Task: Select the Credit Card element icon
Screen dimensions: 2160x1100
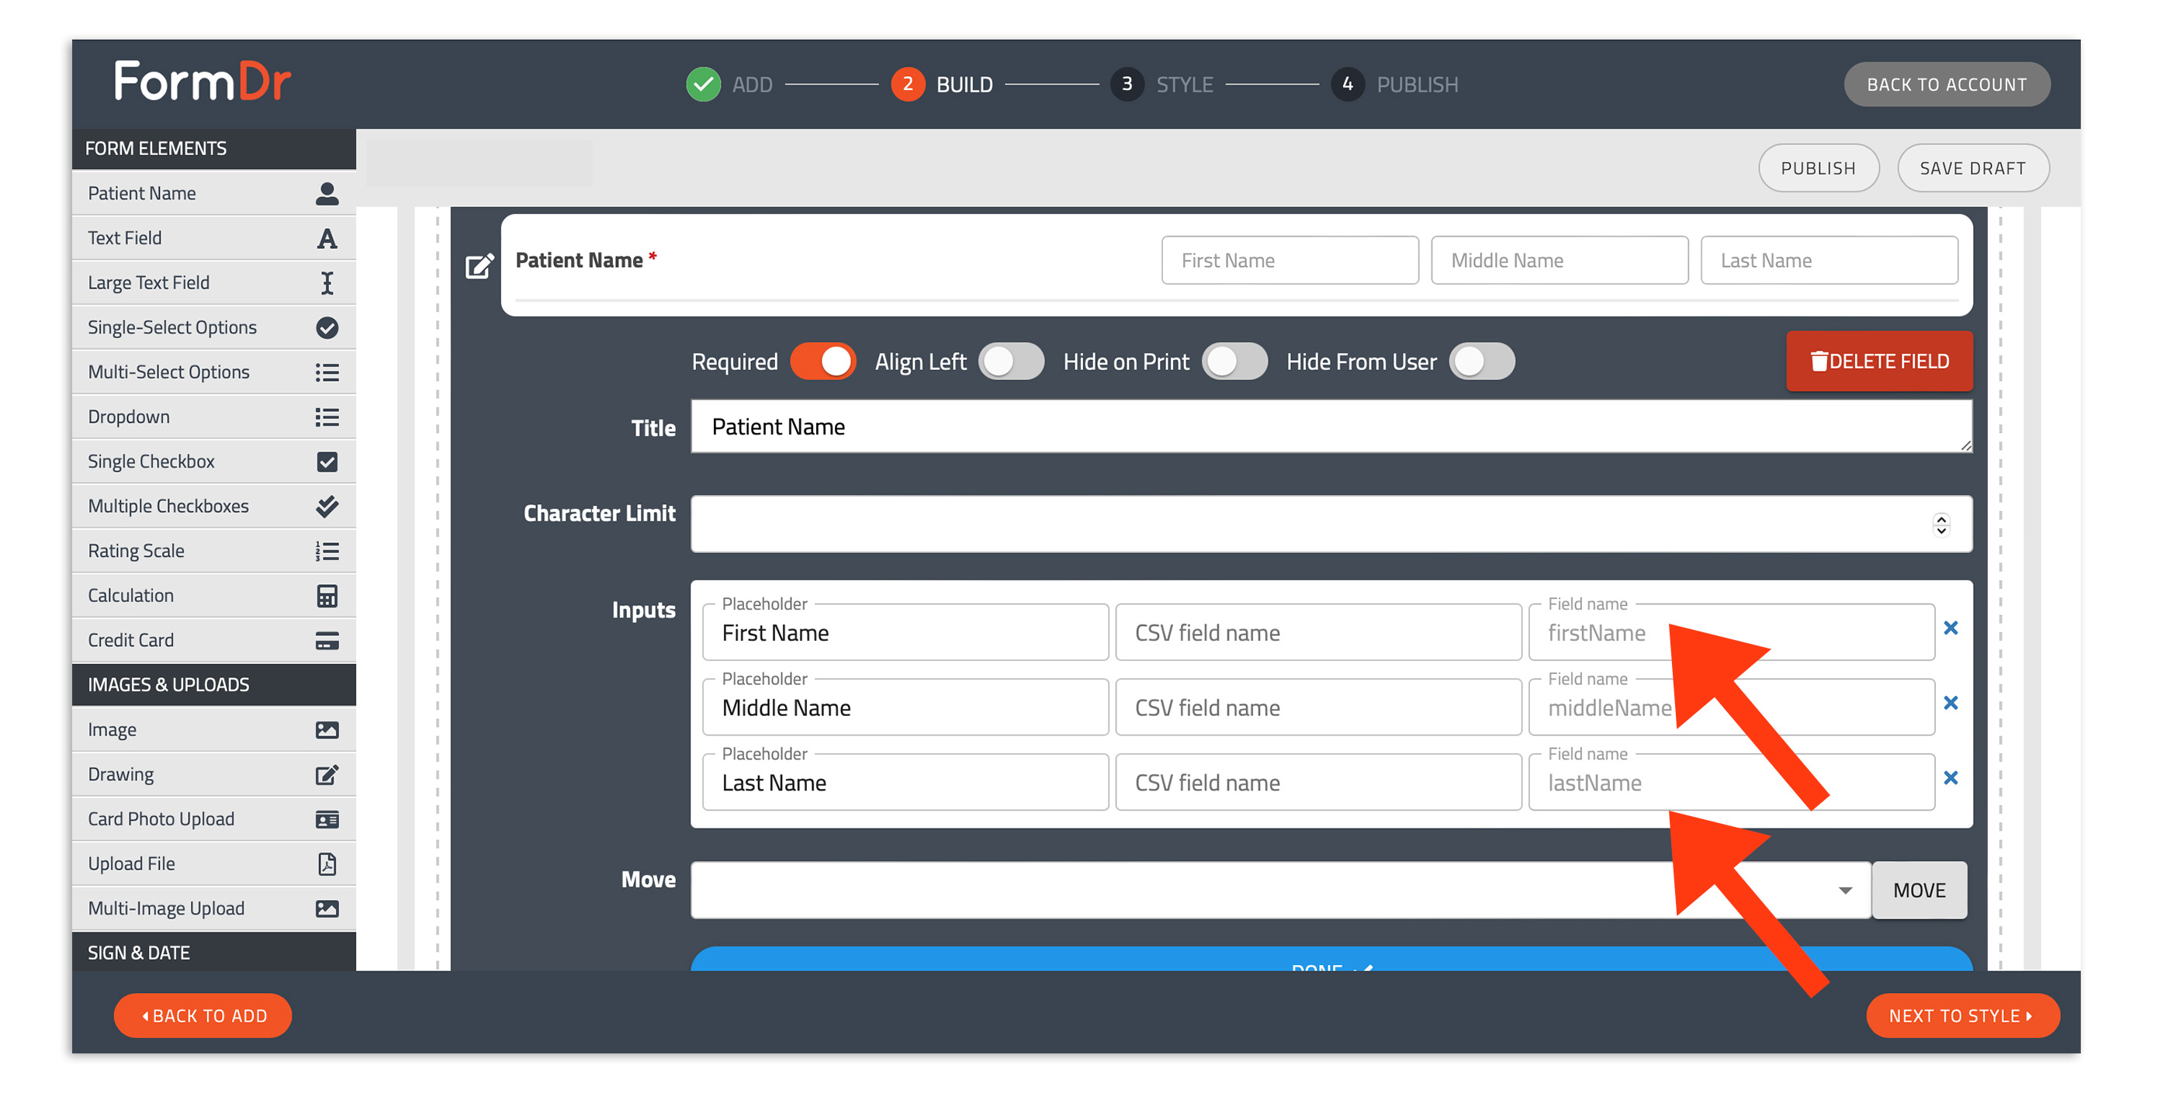Action: coord(327,641)
